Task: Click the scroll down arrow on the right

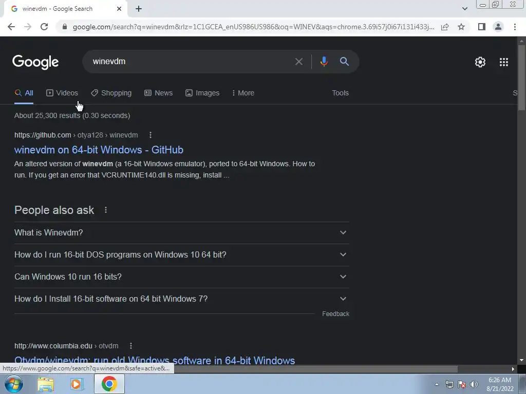Action: pos(521,360)
